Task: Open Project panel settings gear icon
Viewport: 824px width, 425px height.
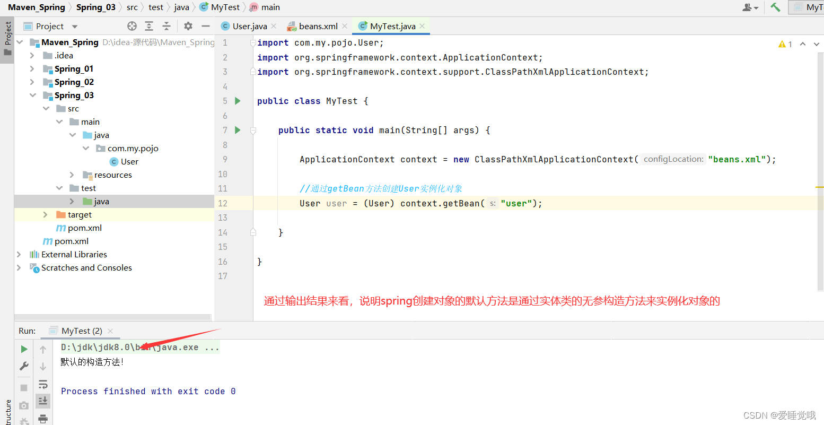Action: pos(188,25)
